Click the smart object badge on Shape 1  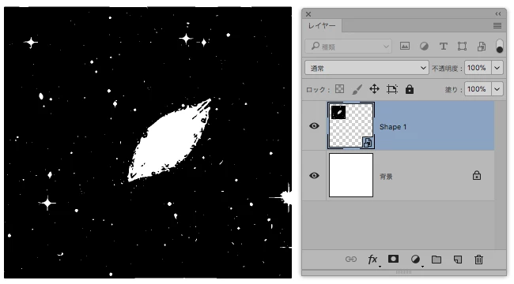(x=368, y=142)
